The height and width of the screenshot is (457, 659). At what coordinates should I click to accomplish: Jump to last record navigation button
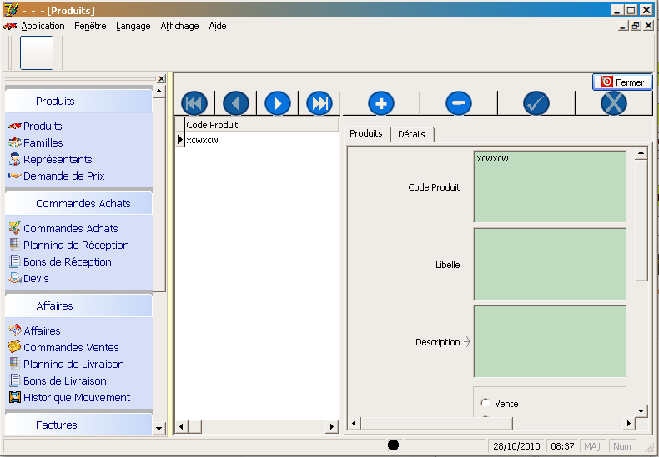(x=319, y=103)
